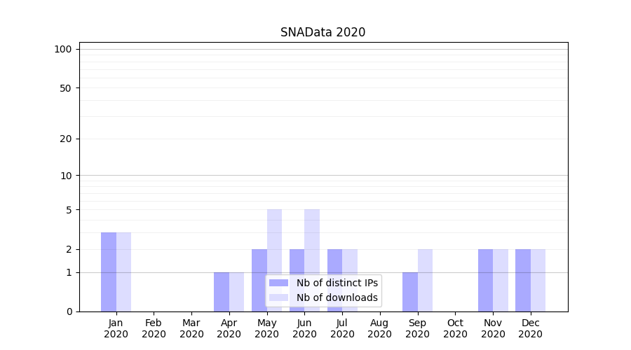The image size is (631, 350).
Task: Click the '20' y-axis tick label
Action: click(66, 139)
